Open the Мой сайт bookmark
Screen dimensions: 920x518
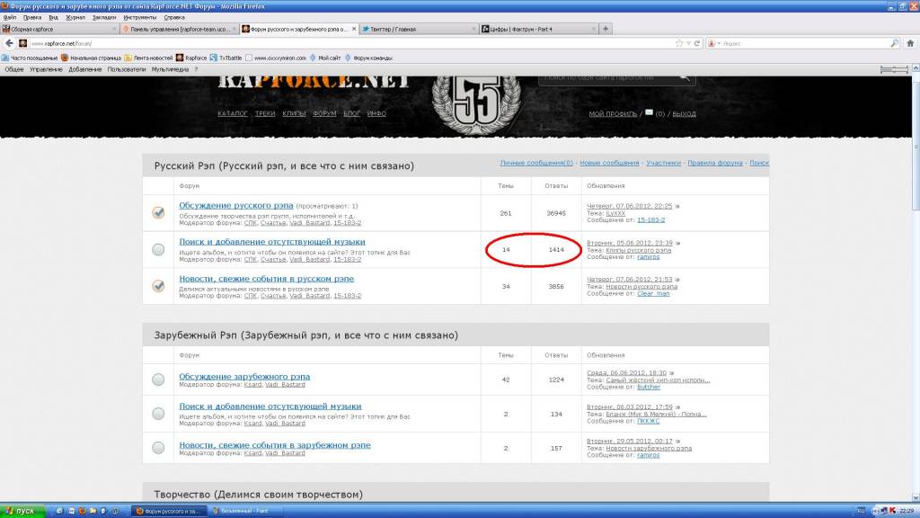click(325, 58)
